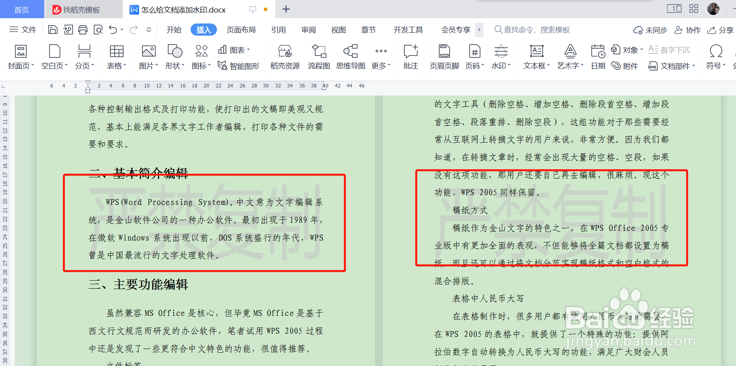Expand the ribbon tabs scroll arrow
The height and width of the screenshot is (366, 736).
(479, 30)
